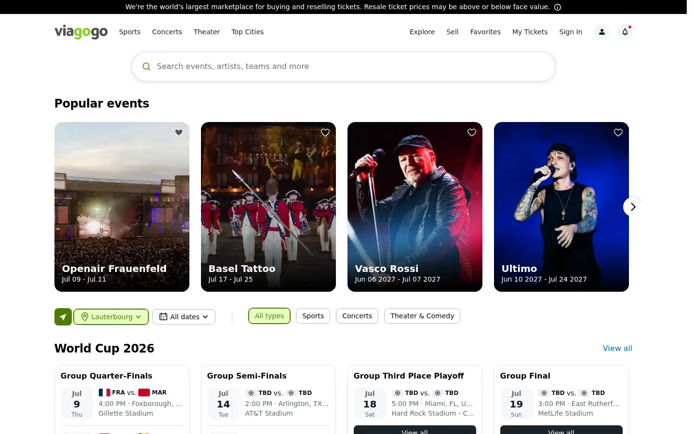Image resolution: width=694 pixels, height=434 pixels.
Task: Click Sign In
Action: [571, 32]
